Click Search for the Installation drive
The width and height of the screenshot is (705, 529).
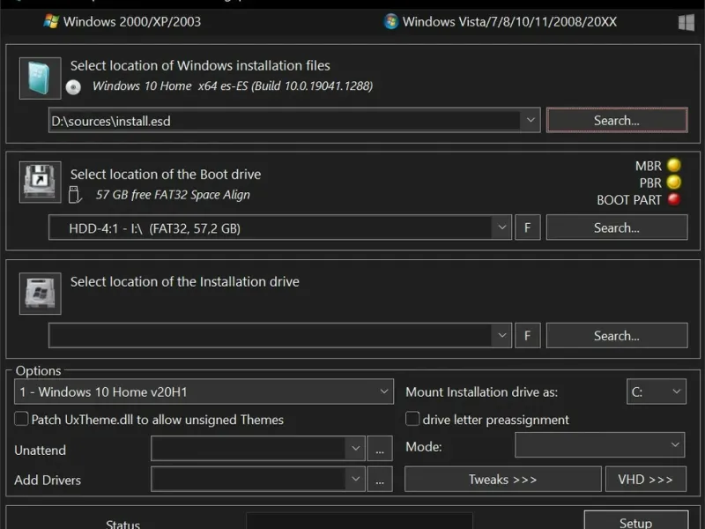tap(617, 335)
